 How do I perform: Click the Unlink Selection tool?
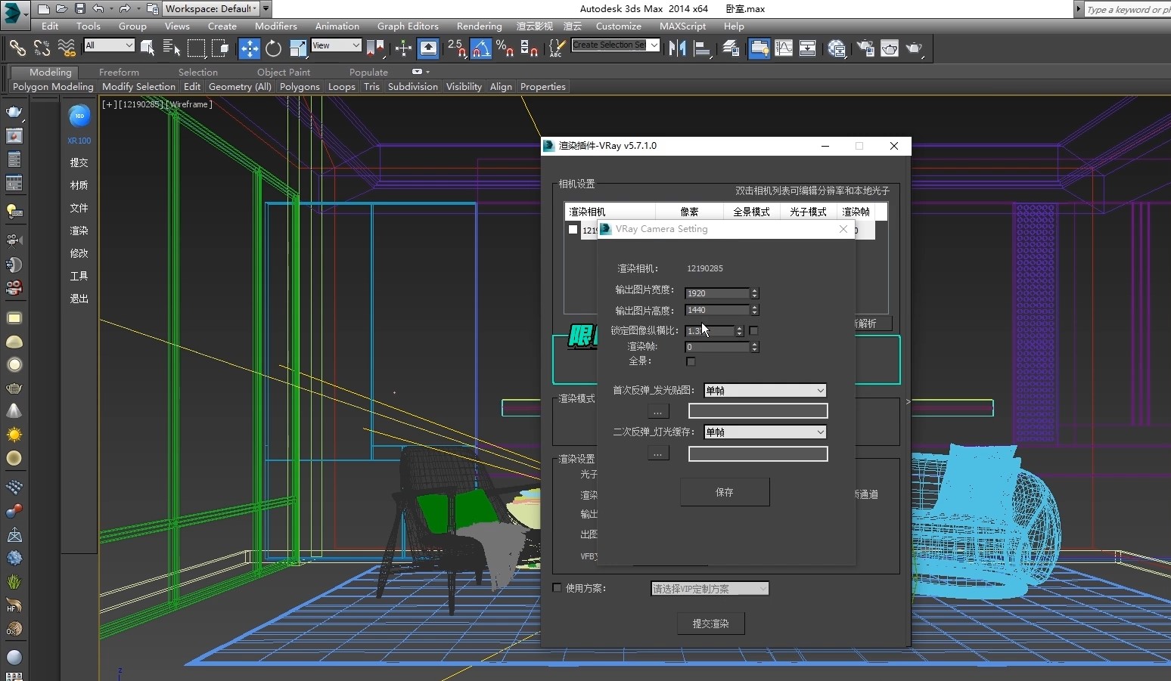click(x=42, y=48)
